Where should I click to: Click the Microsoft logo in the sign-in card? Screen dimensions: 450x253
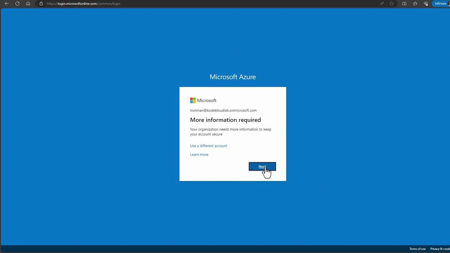(203, 100)
